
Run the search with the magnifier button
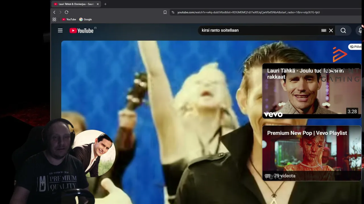(343, 30)
